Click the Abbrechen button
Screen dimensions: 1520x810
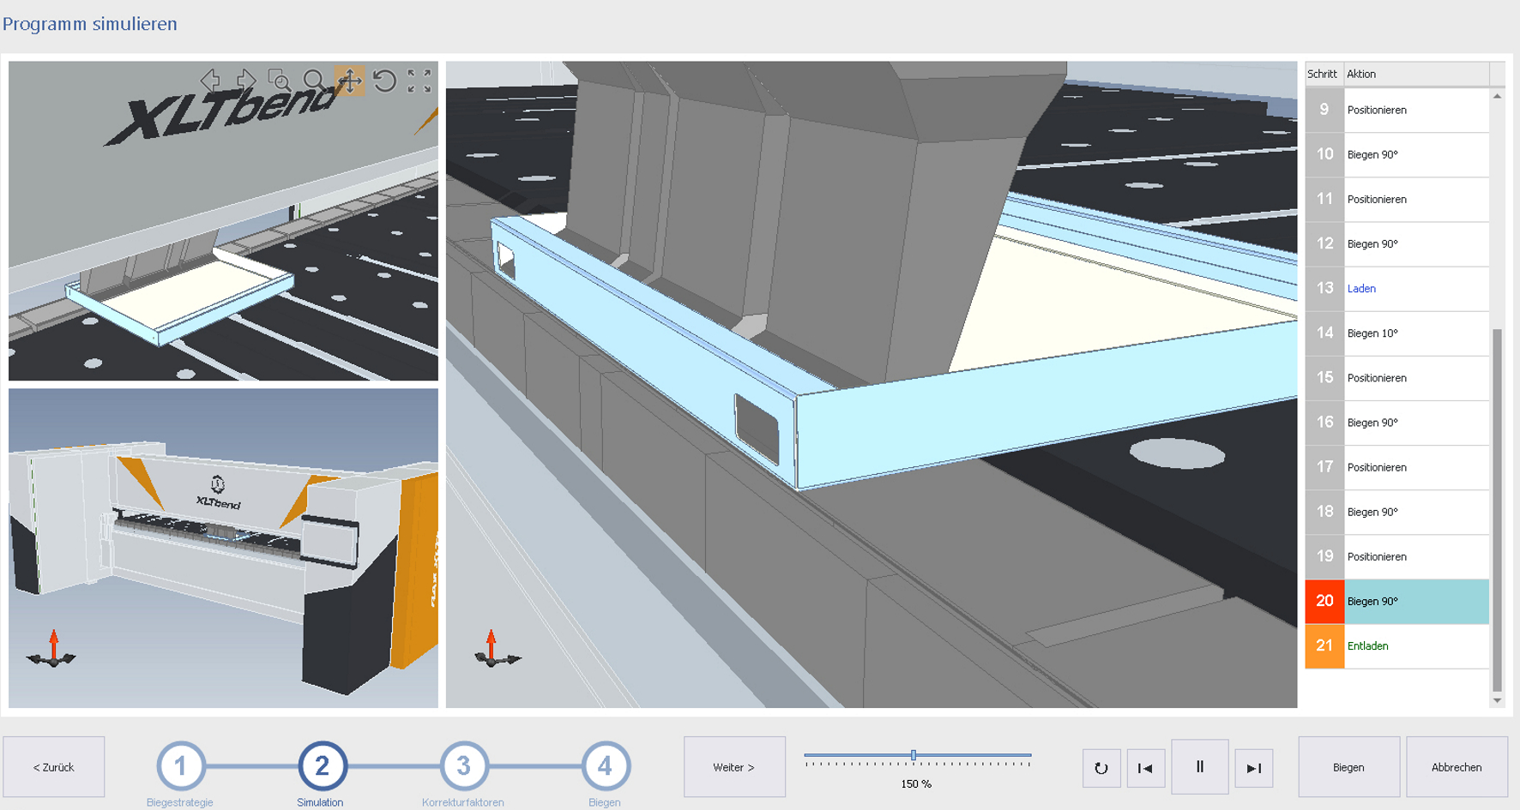(1458, 767)
